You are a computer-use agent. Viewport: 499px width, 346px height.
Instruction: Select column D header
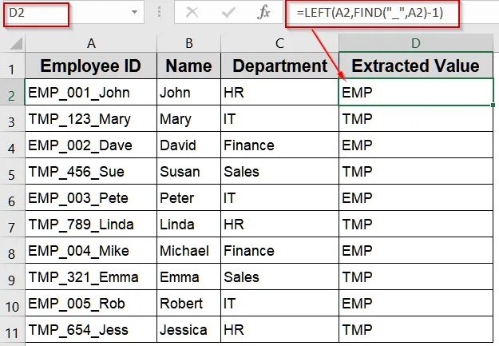416,43
